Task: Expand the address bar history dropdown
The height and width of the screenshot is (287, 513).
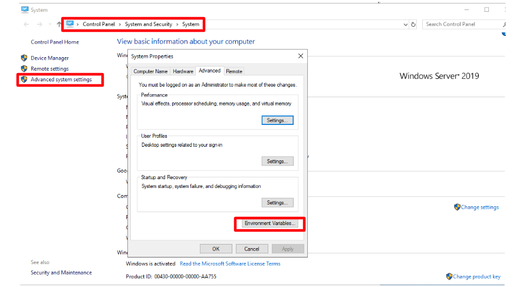Action: click(406, 24)
